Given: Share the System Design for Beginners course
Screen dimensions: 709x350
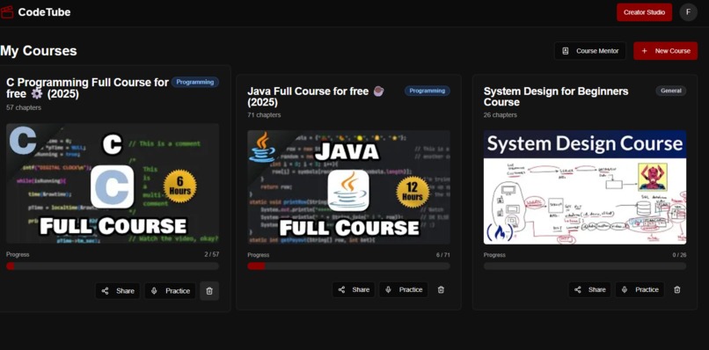Looking at the screenshot, I should point(589,289).
